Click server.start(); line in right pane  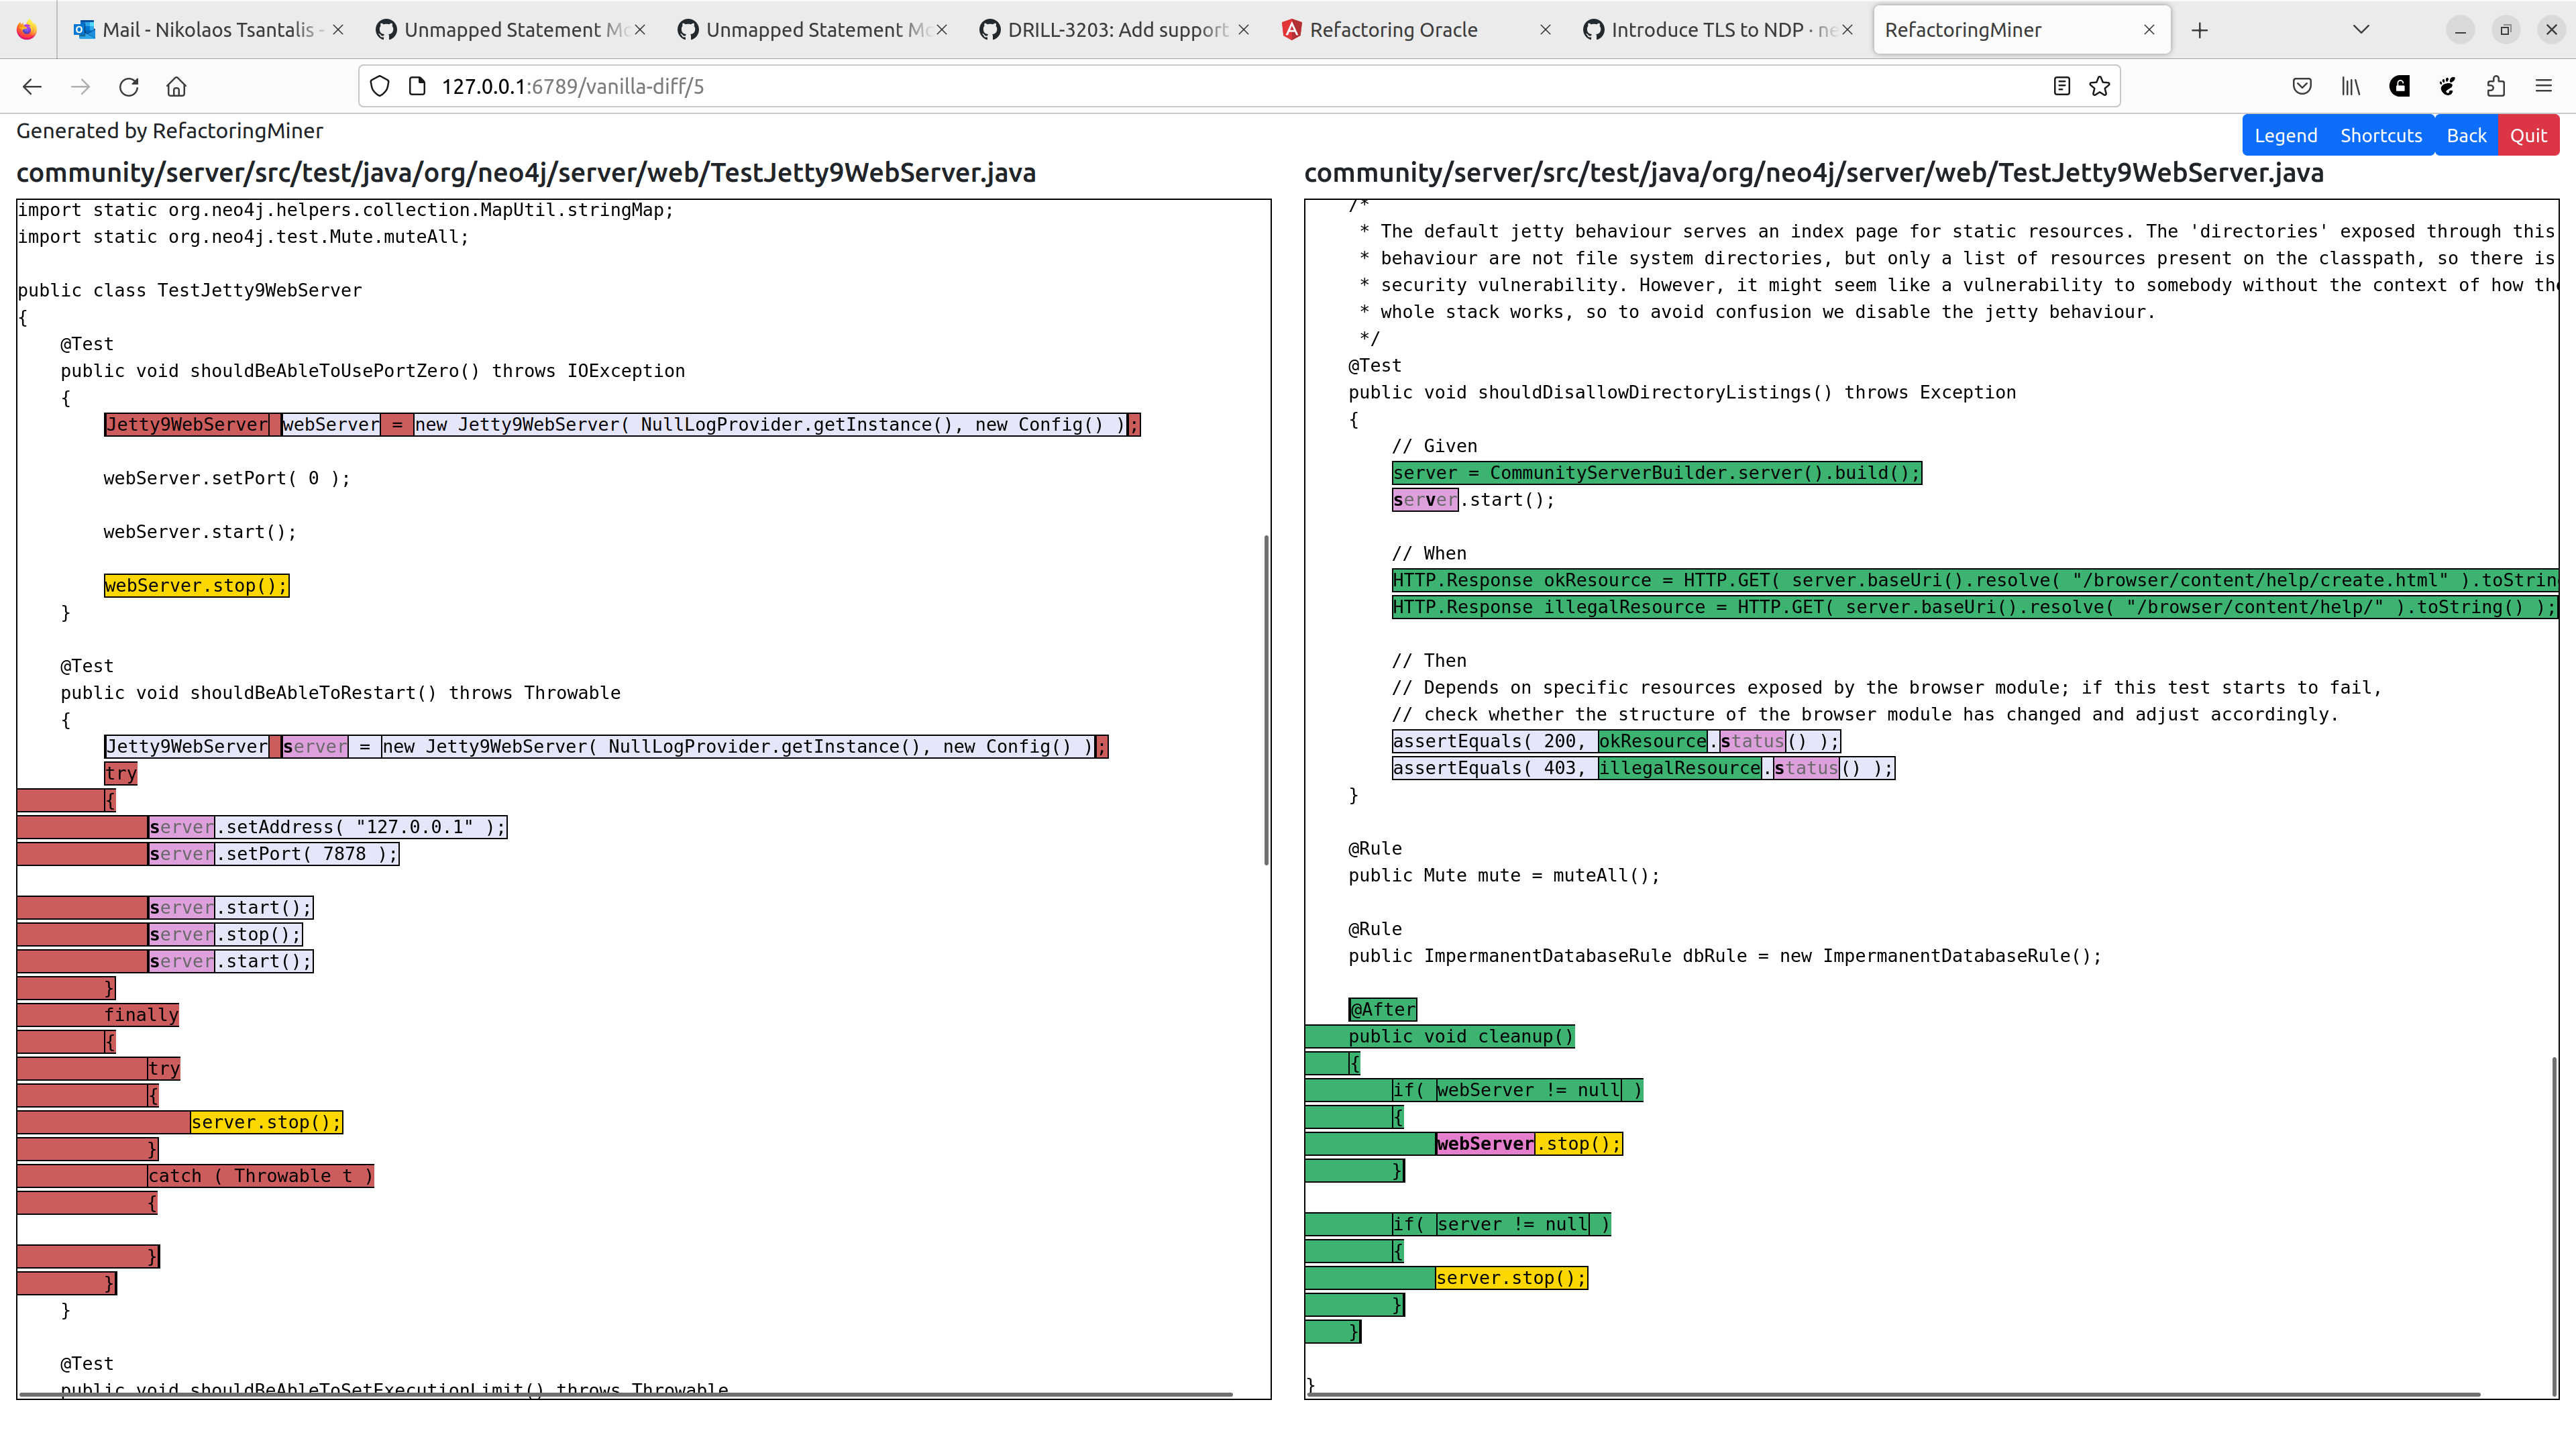coord(1473,500)
